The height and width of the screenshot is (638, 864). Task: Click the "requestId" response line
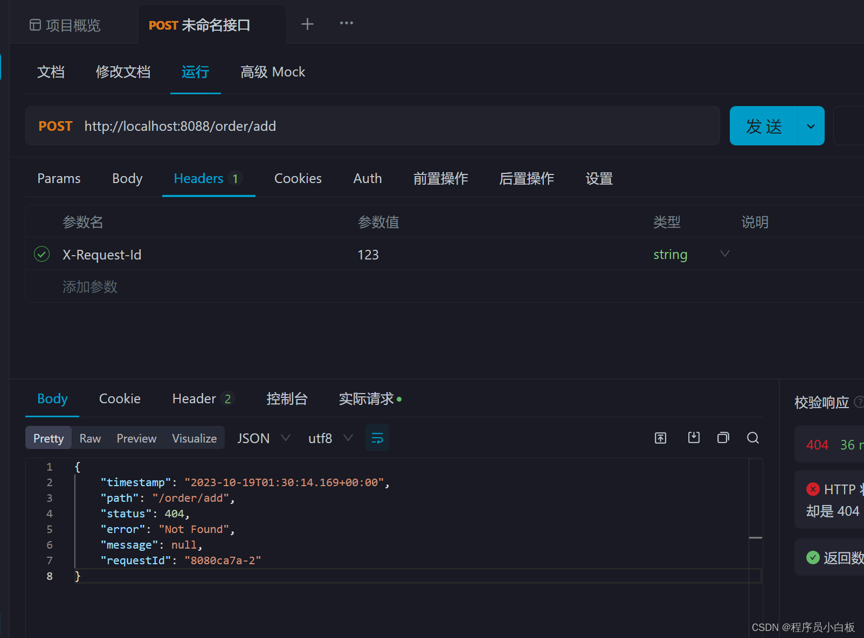pos(181,560)
